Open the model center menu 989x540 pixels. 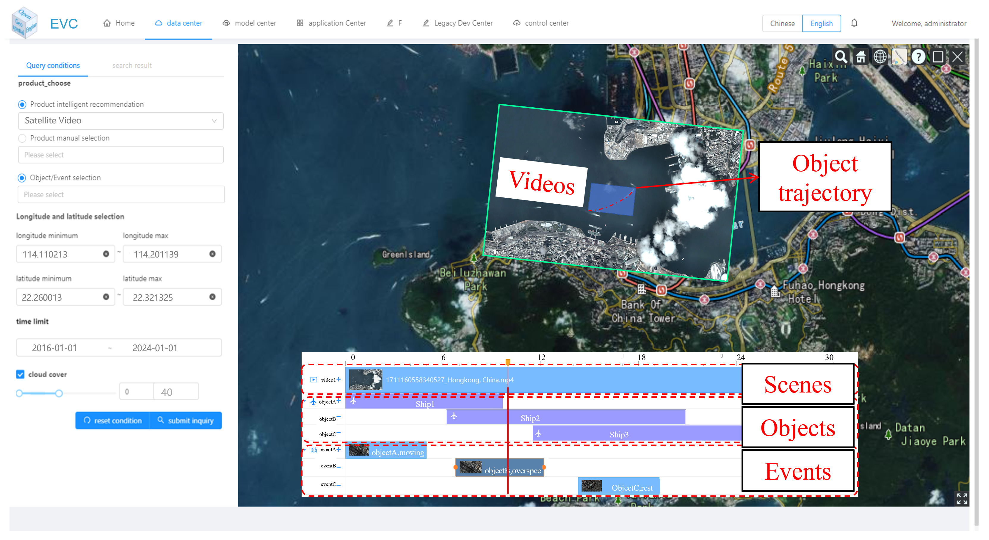click(250, 23)
